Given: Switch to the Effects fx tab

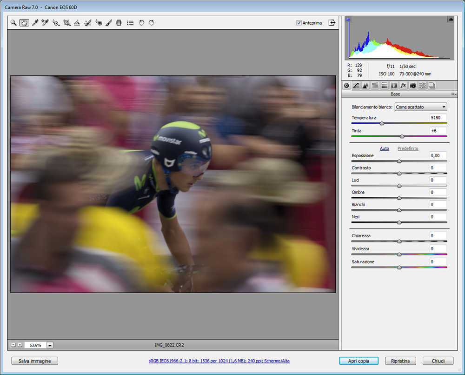Looking at the screenshot, I should [x=403, y=86].
